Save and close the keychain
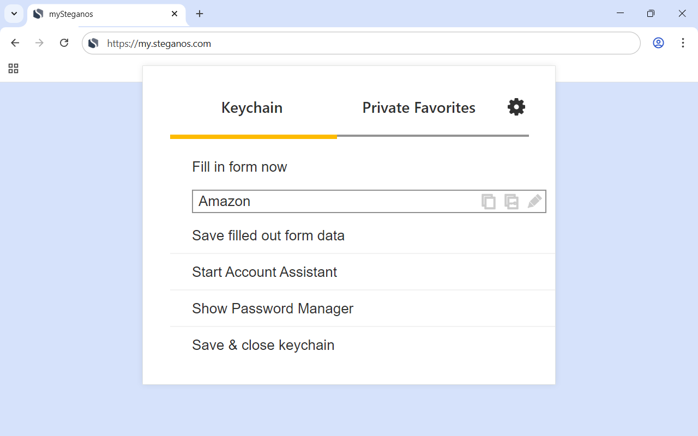This screenshot has width=698, height=436. point(263,345)
